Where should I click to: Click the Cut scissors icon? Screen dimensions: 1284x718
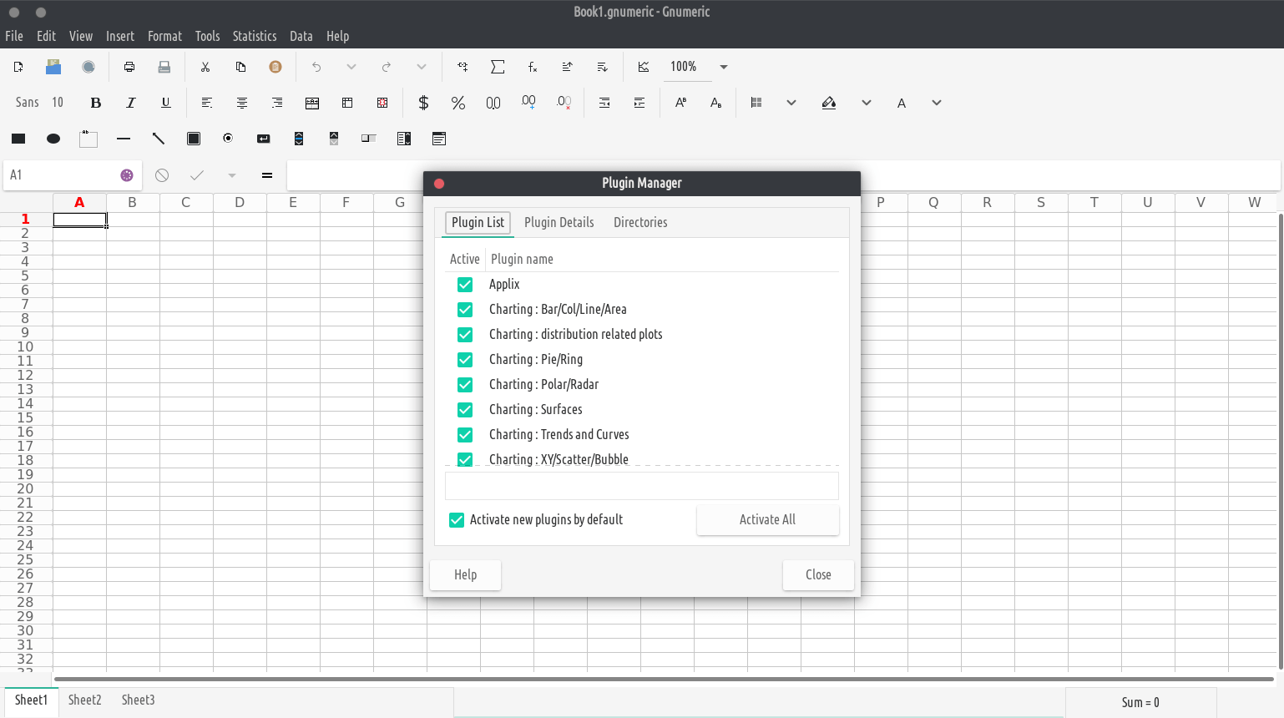tap(205, 67)
